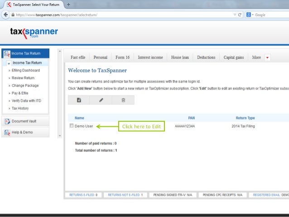Open the Capital gains tab
Viewport: 289px width, 217px height.
(234, 58)
